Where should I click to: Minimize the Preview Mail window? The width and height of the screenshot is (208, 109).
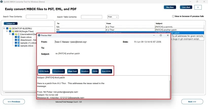click(154, 35)
